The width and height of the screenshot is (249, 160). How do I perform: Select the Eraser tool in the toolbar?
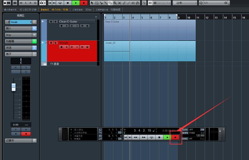110,3
